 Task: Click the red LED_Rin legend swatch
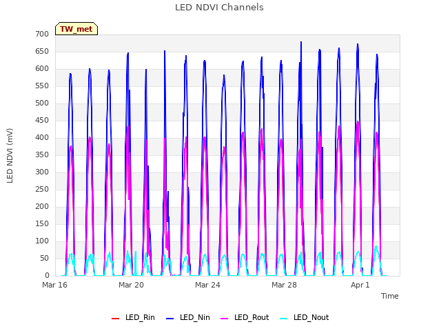pyautogui.click(x=115, y=319)
